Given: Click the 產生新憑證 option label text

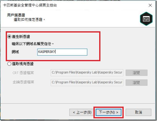Looking at the screenshot, I should [21, 37].
